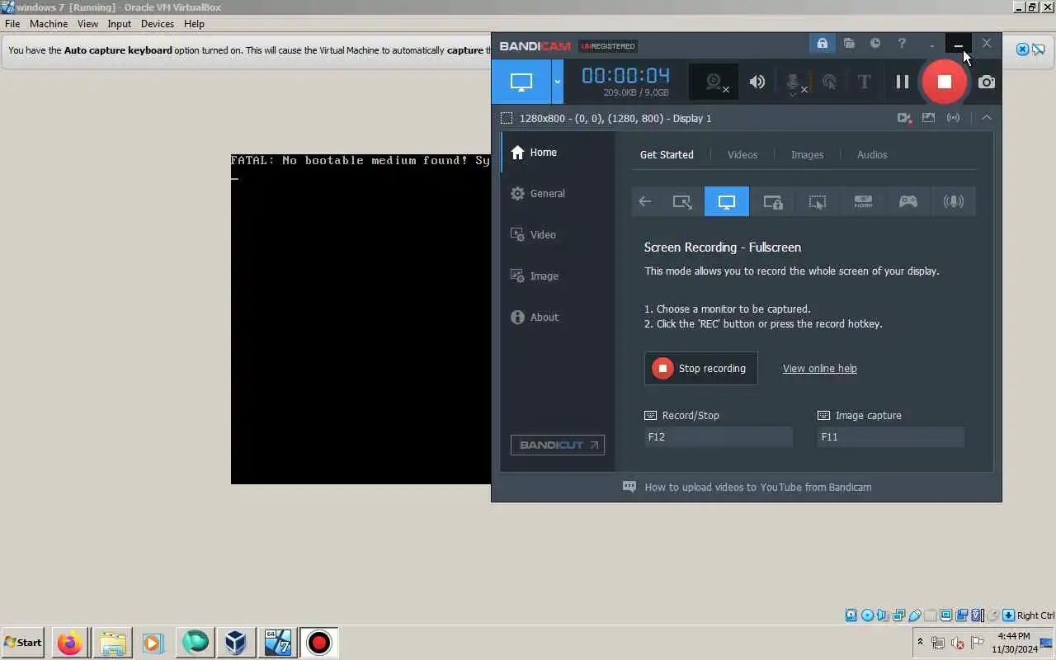Image resolution: width=1056 pixels, height=660 pixels.
Task: Collapse the Bandicam panel with the chevron
Action: point(987,118)
